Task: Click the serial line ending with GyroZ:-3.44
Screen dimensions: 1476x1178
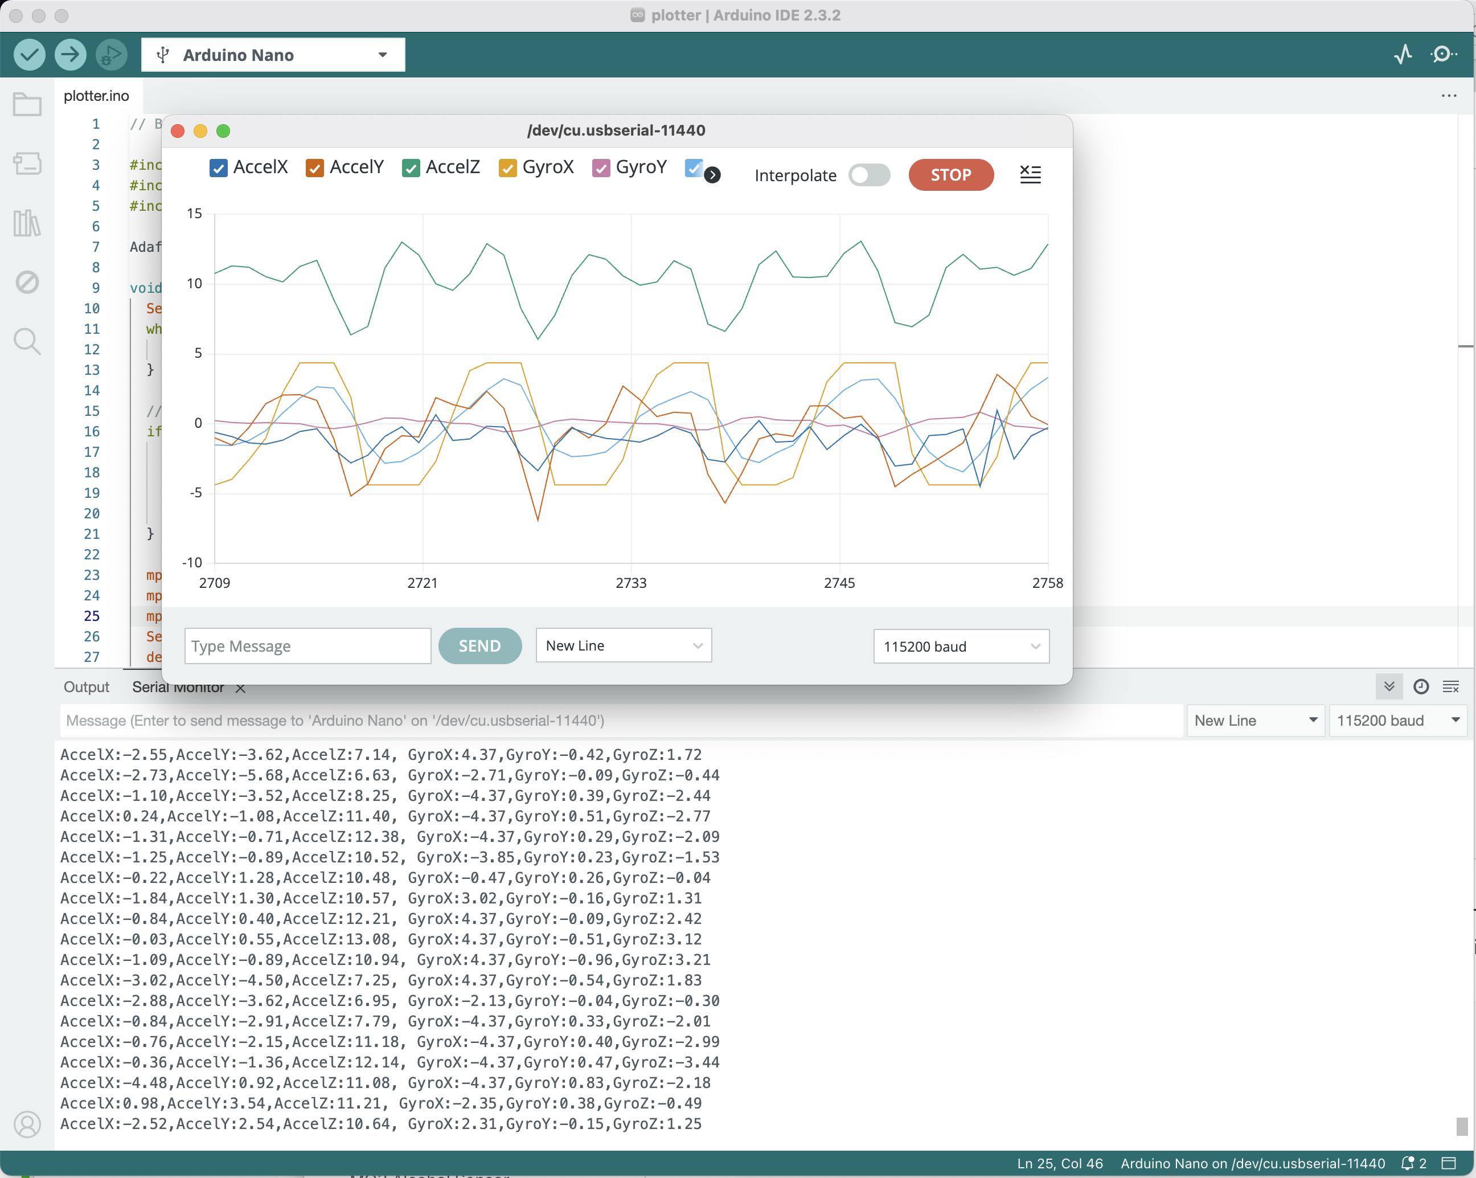Action: click(390, 1062)
